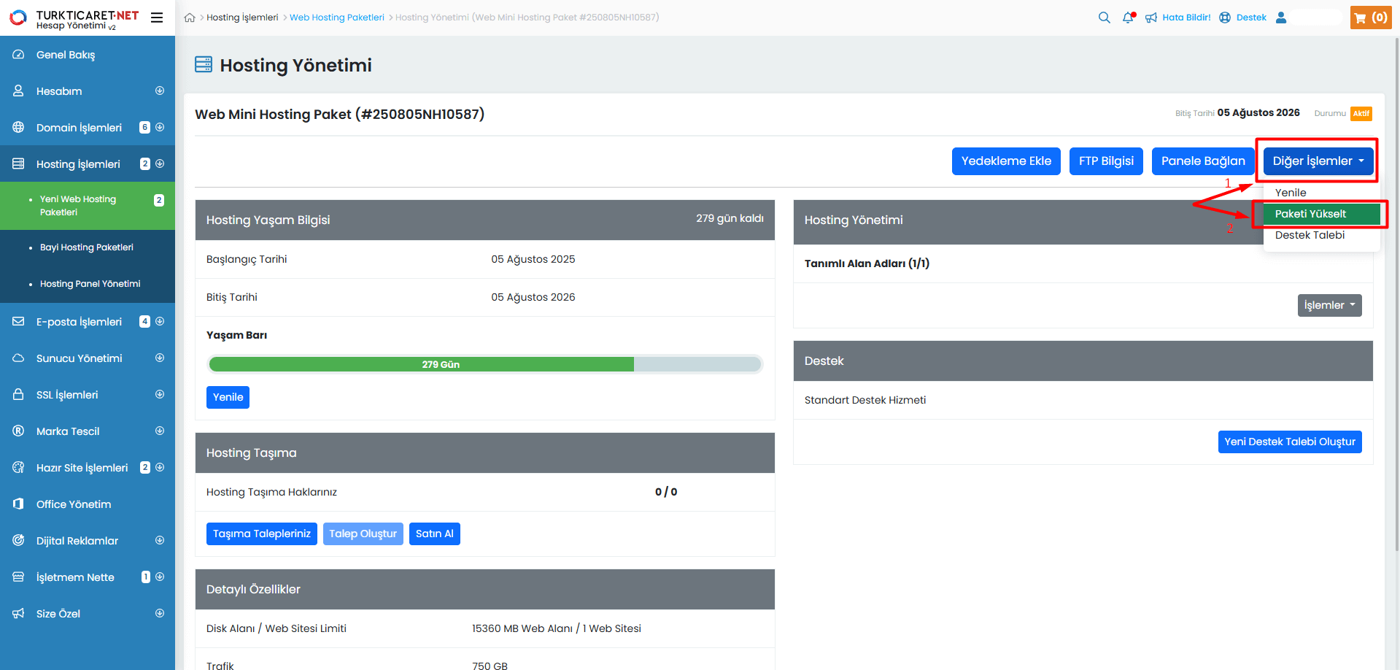
Task: Choose Destek Talebi from the dropdown menu
Action: click(1310, 235)
